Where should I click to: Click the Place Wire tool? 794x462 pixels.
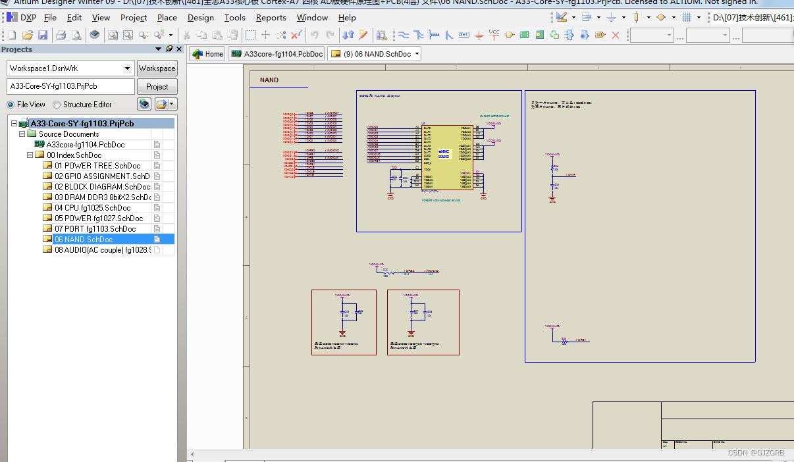pyautogui.click(x=404, y=35)
